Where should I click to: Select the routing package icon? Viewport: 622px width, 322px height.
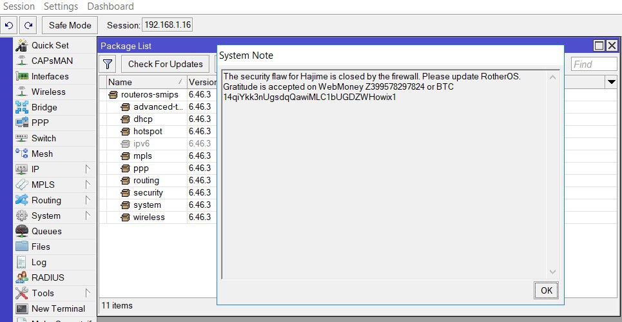[125, 181]
